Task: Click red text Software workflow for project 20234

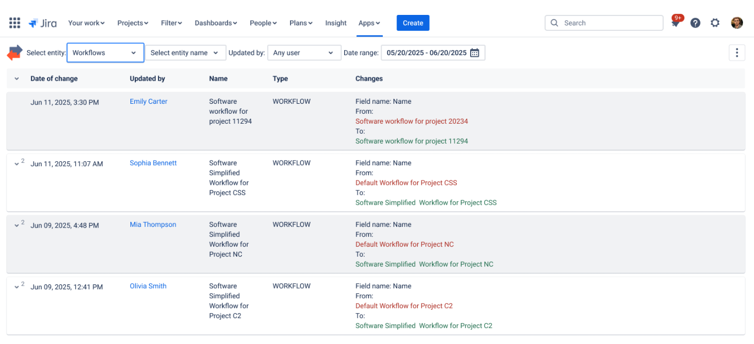Action: pos(412,121)
